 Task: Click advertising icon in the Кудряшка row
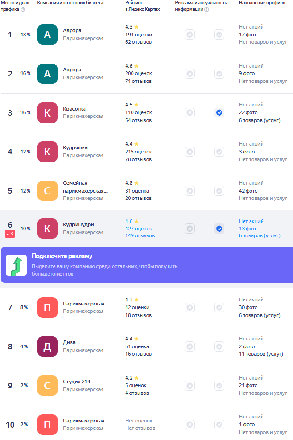click(x=190, y=152)
